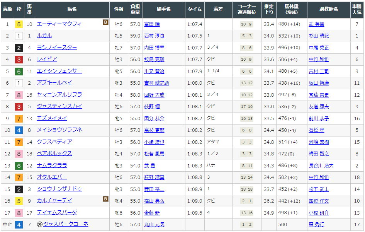Screen dimensions: 365x232
Task: Open jockey 丸山 元気 page
Action: [154, 224]
